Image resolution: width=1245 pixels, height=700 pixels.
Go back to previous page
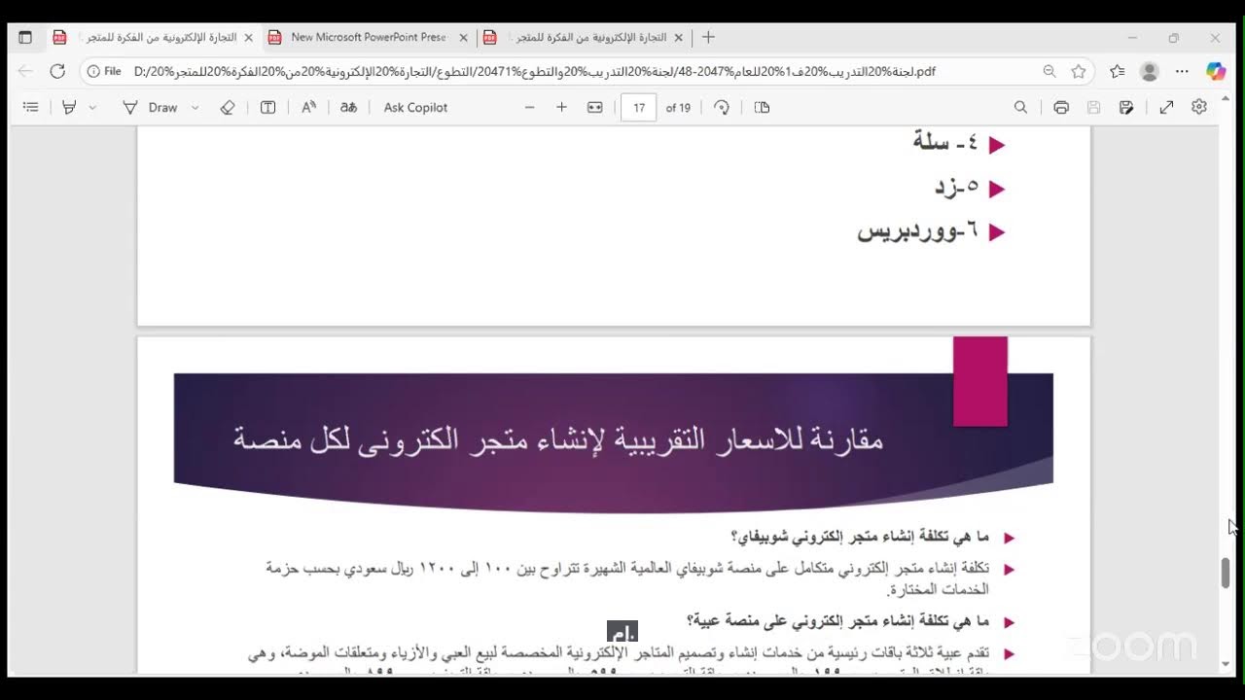25,71
